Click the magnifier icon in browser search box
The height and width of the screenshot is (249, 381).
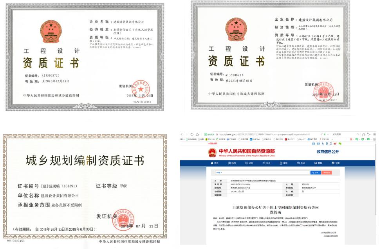coord(358,134)
